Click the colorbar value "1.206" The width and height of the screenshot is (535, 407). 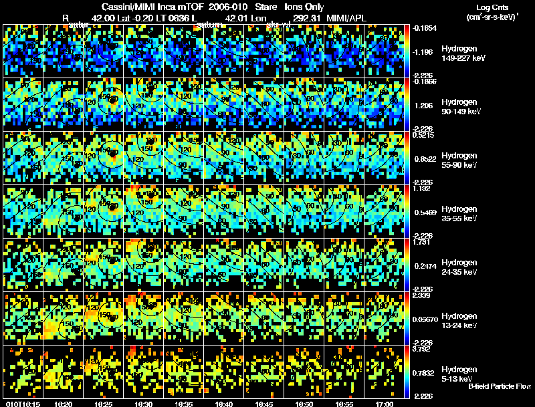423,106
